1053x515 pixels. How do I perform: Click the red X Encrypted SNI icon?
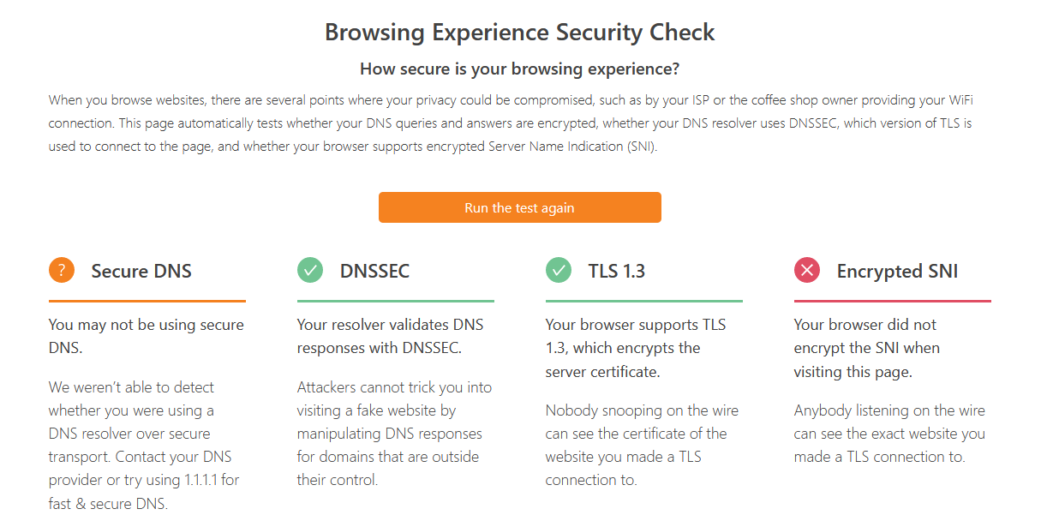point(807,271)
